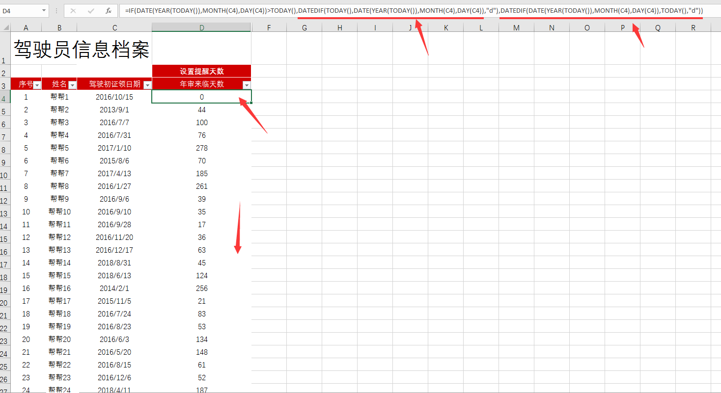Select cell with date 2015/8/6
Image resolution: width=721 pixels, height=393 pixels.
(114, 161)
